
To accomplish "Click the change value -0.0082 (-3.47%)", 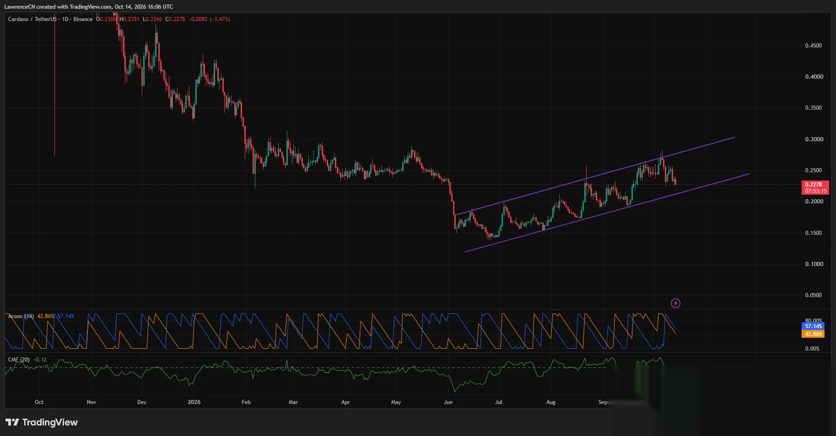I will pyautogui.click(x=209, y=19).
